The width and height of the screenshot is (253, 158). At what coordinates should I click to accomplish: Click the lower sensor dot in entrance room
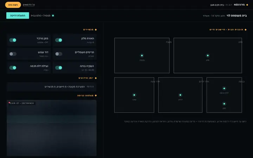tap(224, 104)
